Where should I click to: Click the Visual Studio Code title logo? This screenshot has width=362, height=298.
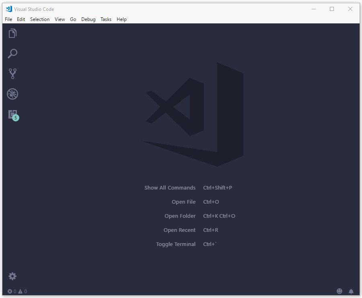9,9
